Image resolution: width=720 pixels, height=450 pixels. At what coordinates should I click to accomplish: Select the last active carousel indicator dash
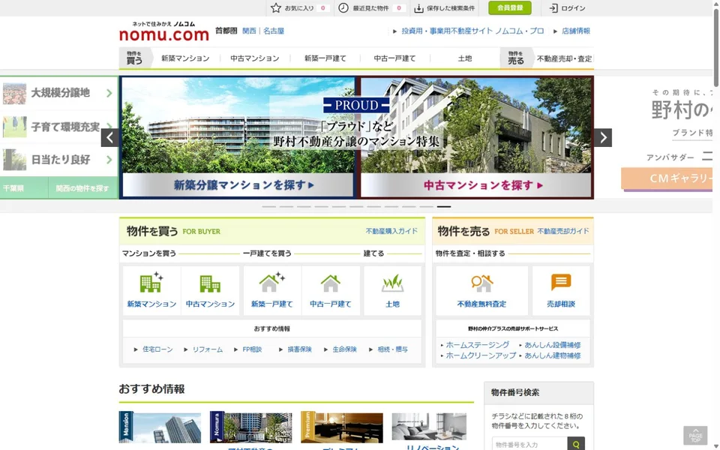pos(443,207)
